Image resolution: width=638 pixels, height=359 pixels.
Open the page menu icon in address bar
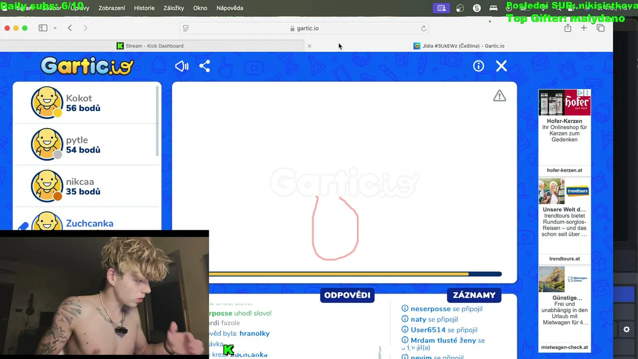click(186, 28)
